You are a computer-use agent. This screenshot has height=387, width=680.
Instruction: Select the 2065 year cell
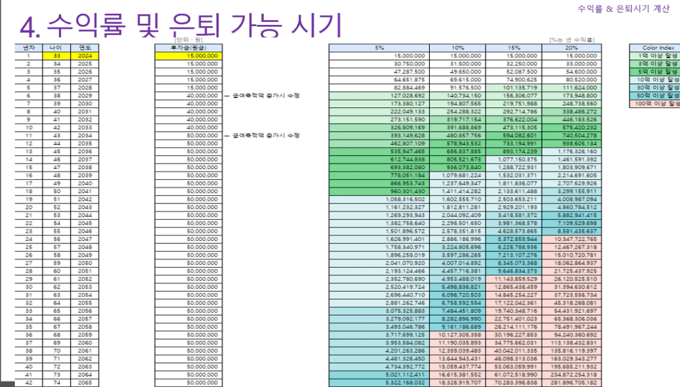tap(85, 383)
